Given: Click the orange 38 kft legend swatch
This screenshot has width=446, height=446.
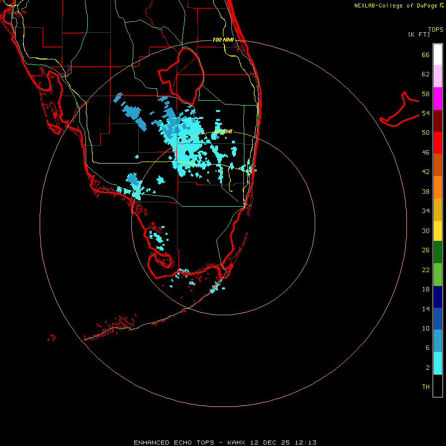Looking at the screenshot, I should pos(438,187).
